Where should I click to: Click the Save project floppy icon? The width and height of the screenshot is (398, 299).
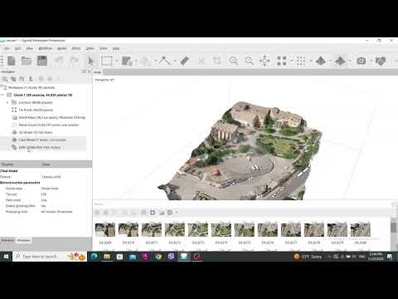pos(42,61)
